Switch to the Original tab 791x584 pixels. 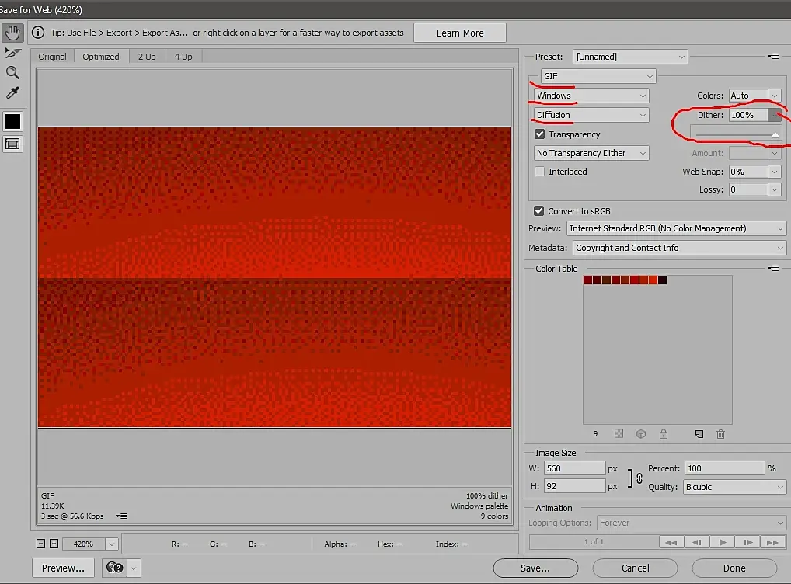pyautogui.click(x=53, y=57)
